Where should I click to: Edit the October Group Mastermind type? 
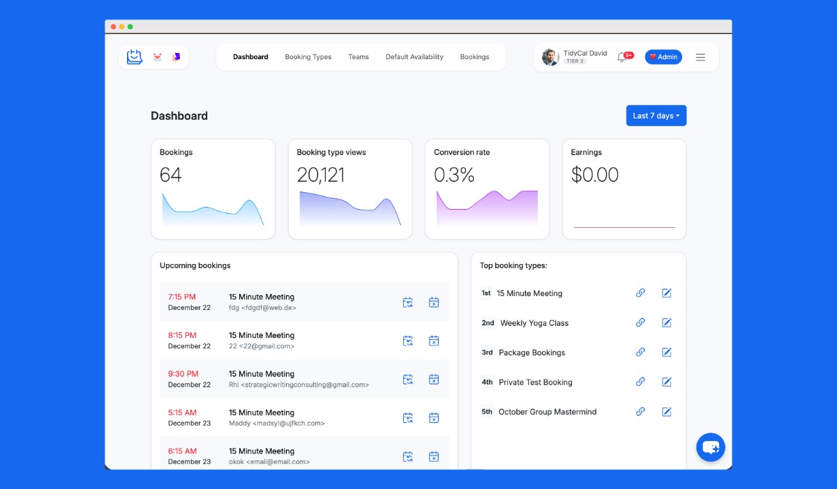(x=667, y=412)
